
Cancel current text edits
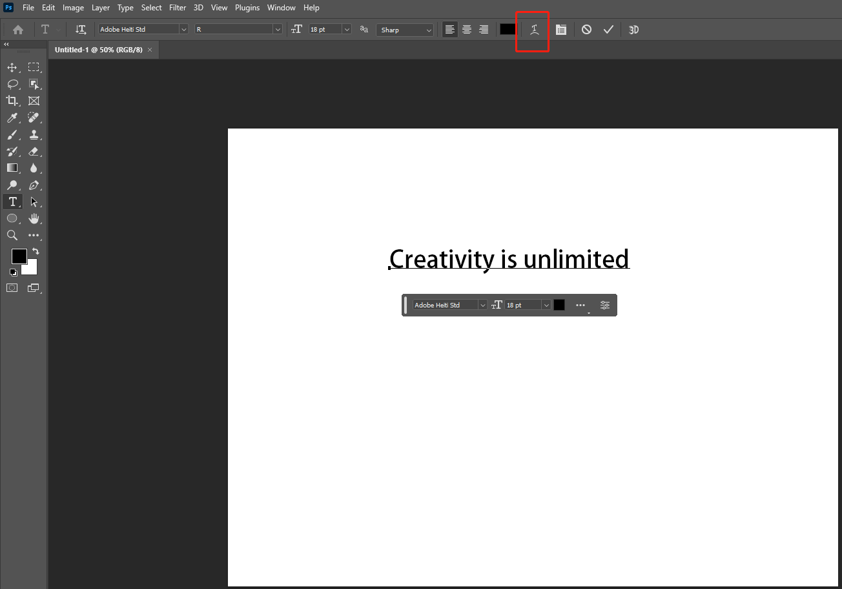[586, 30]
